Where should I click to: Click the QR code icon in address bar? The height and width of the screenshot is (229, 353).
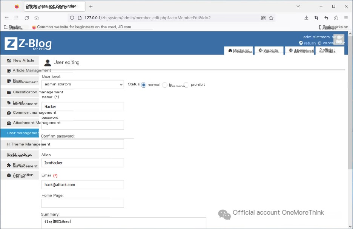point(263,18)
